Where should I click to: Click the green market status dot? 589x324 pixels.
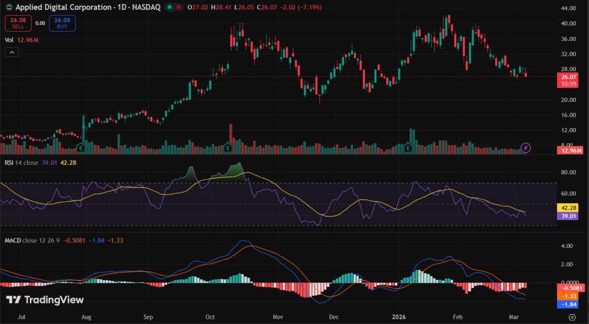point(169,7)
